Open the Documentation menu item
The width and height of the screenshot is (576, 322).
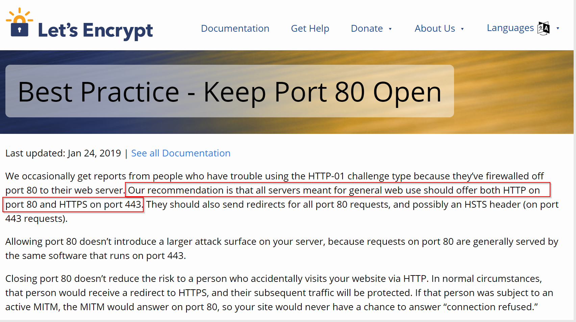[x=235, y=29]
